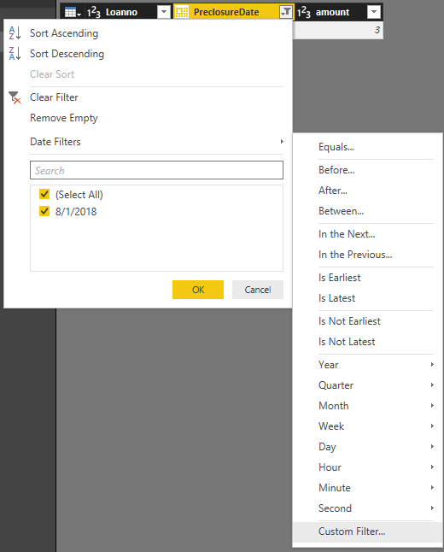Click the Clear Filter funnel icon
Screen dimensions: 444x552
click(x=15, y=97)
